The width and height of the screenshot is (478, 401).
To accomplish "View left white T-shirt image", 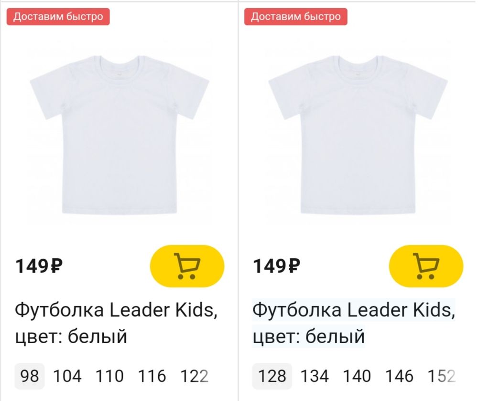I will click(x=119, y=136).
